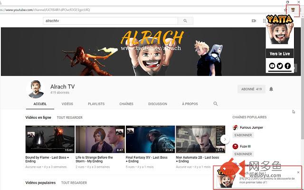Open the live notification mascot image
This screenshot has width=304, height=190.
click(226, 179)
